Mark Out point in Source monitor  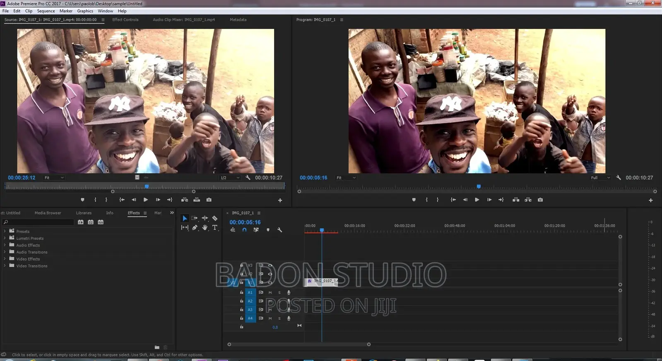tap(106, 200)
